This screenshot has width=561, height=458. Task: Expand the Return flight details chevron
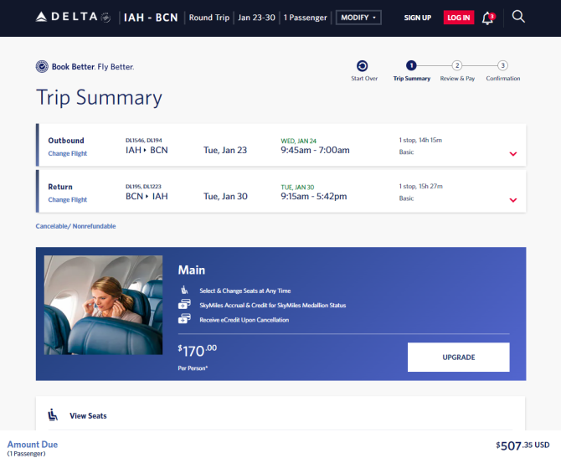[513, 200]
